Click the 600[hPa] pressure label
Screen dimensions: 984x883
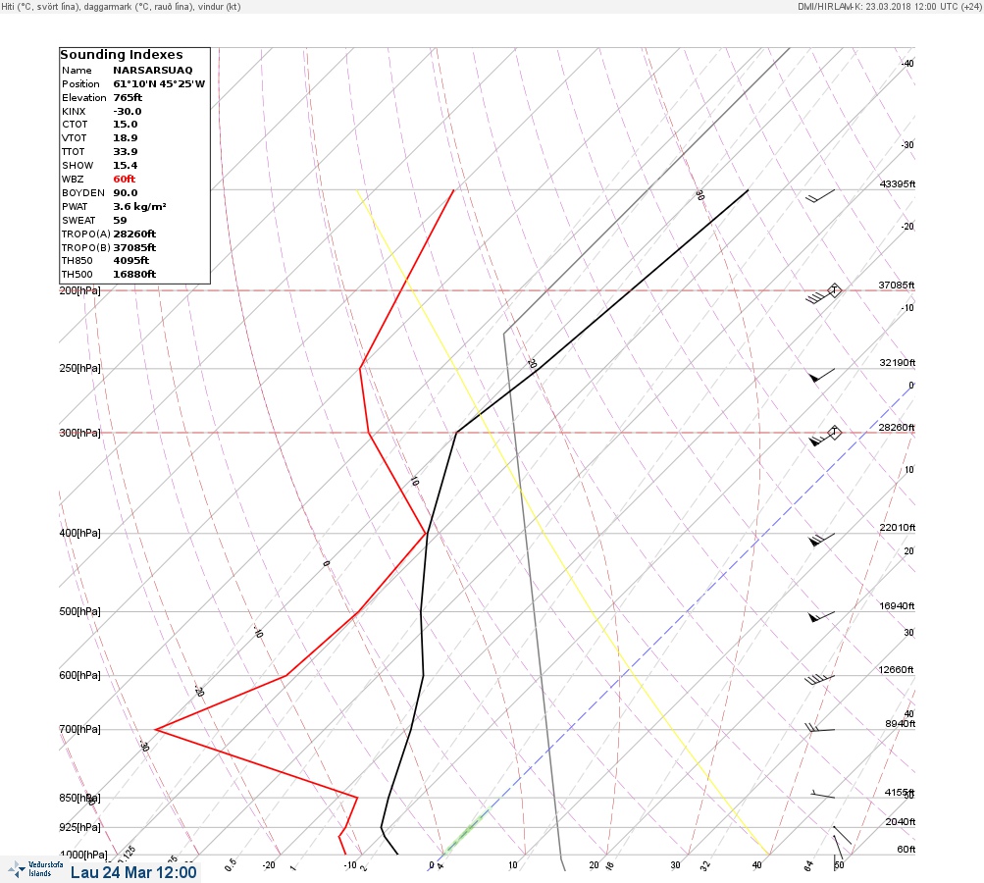tap(79, 675)
